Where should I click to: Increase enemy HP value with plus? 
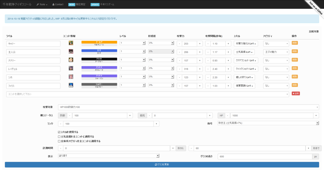tap(316, 115)
